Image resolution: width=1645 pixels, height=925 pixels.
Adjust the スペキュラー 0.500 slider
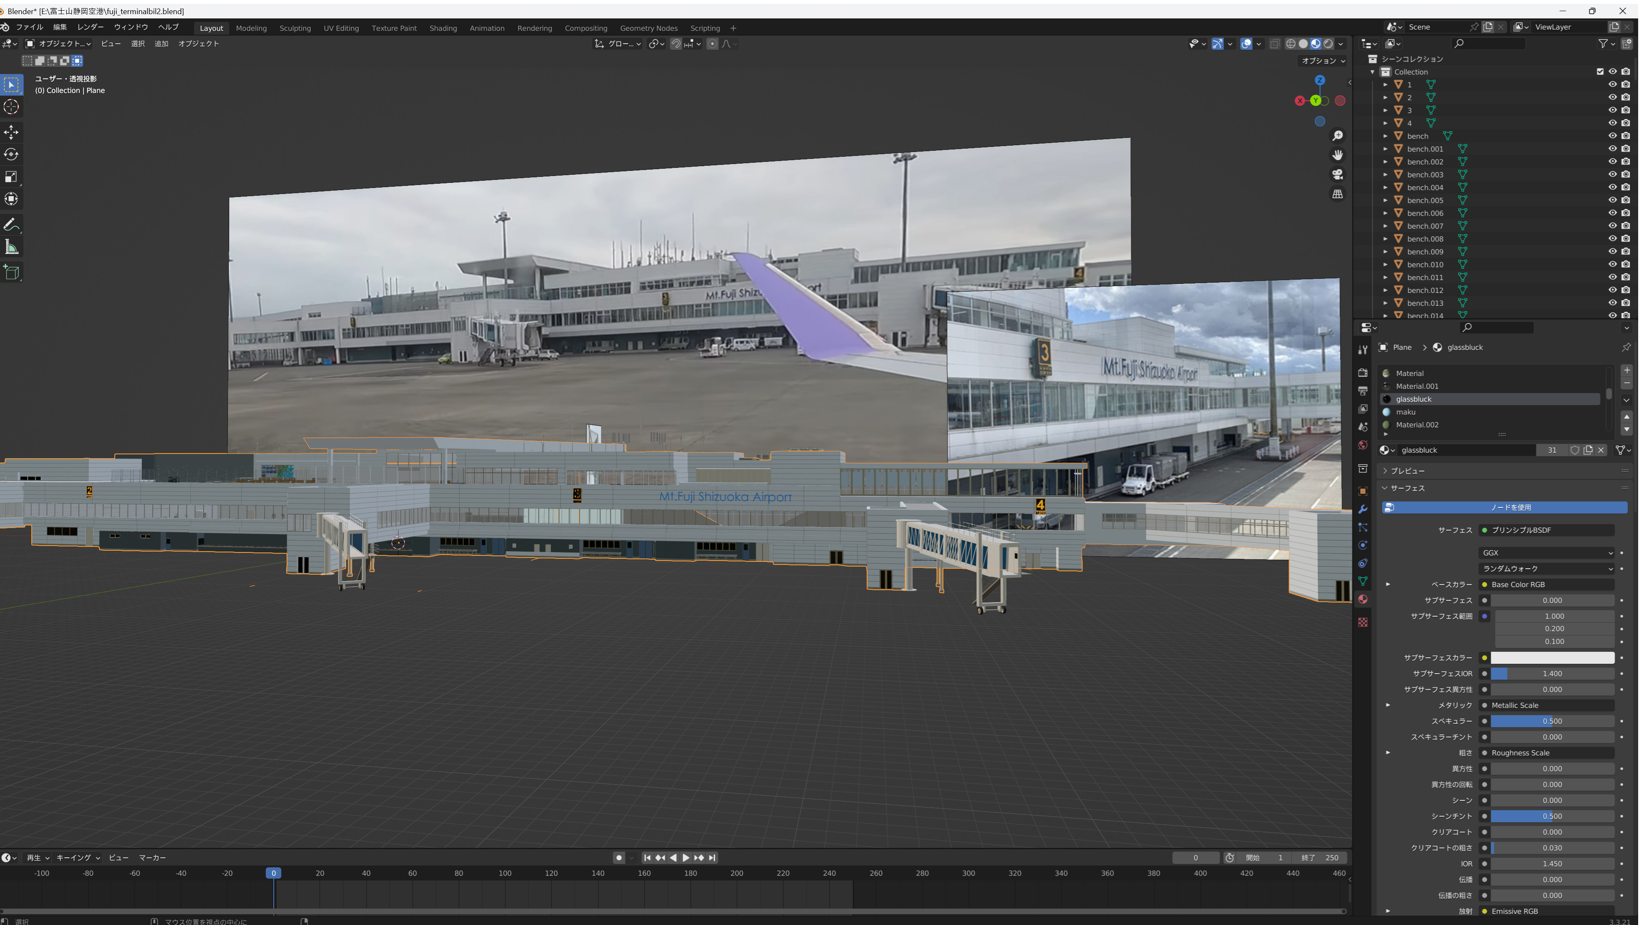1552,721
